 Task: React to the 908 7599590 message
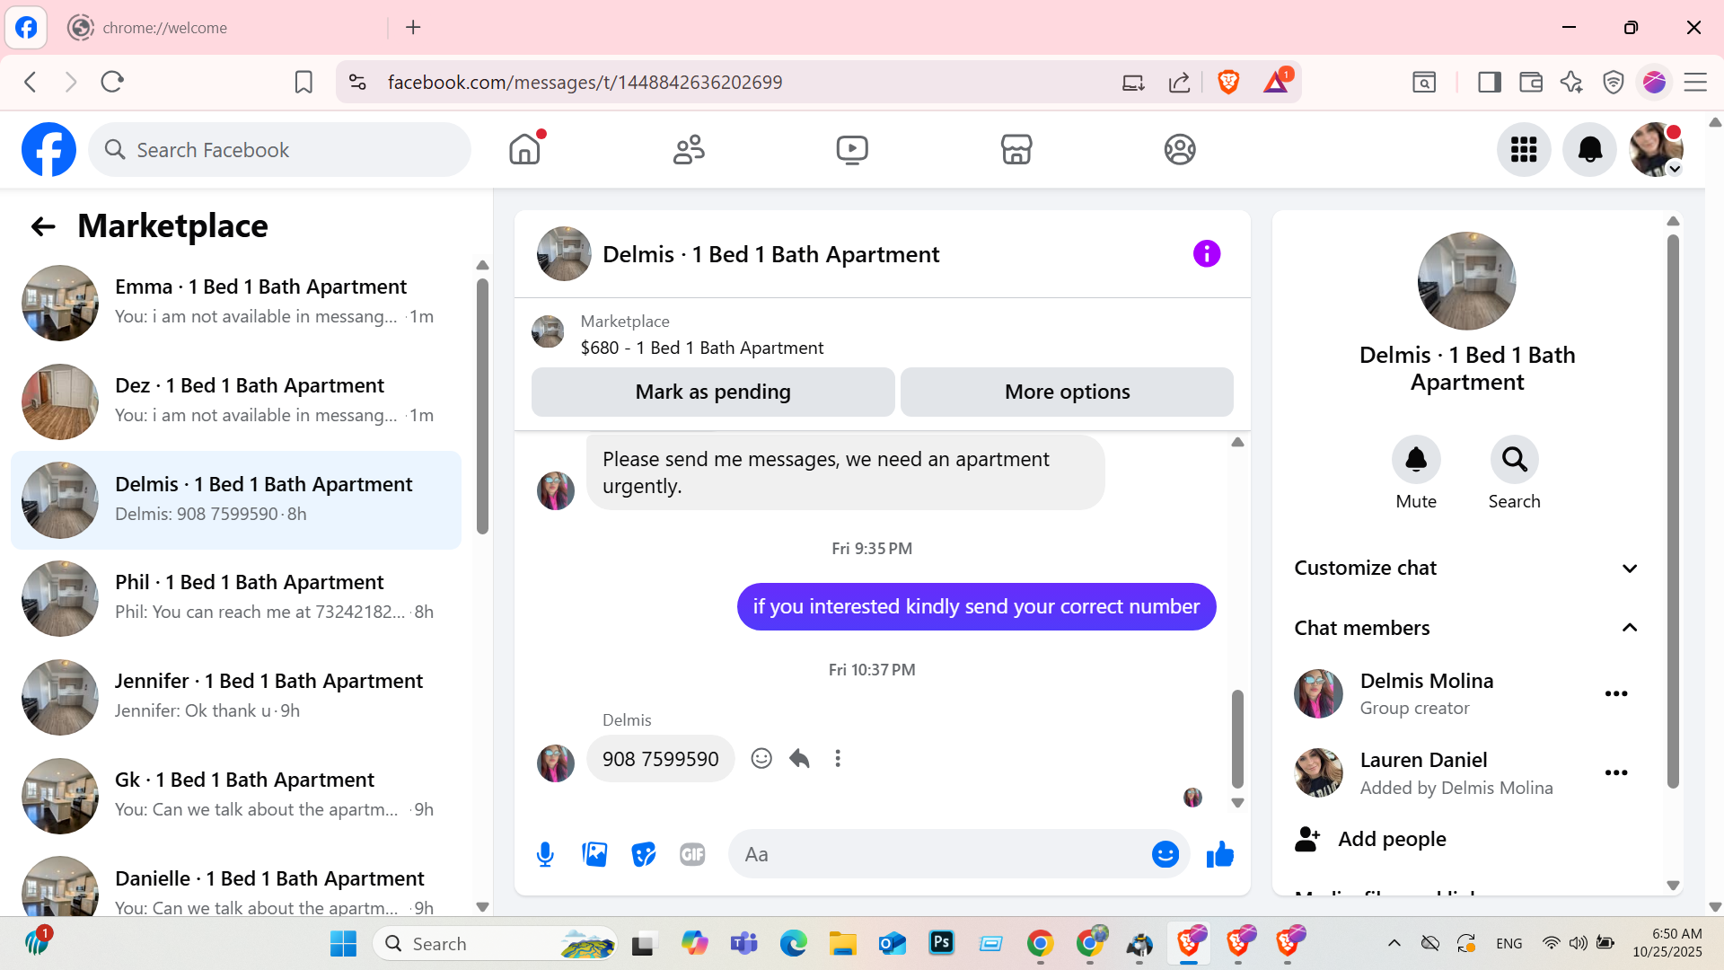pos(761,759)
